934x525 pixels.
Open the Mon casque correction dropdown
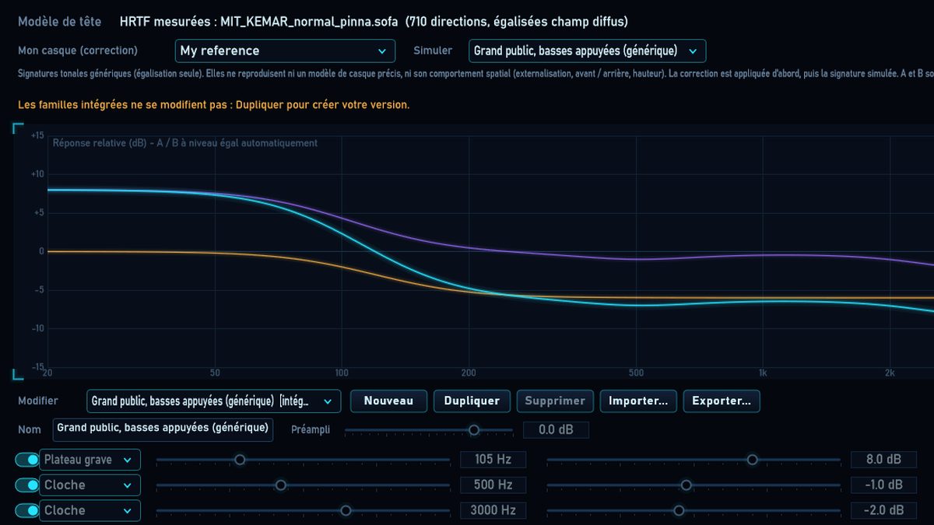(x=284, y=51)
